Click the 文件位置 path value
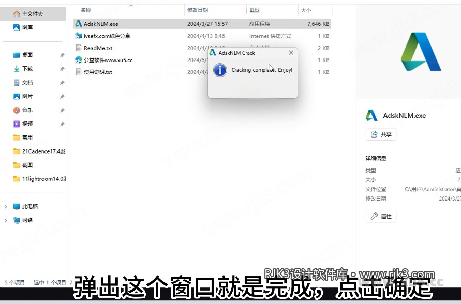 coord(433,189)
